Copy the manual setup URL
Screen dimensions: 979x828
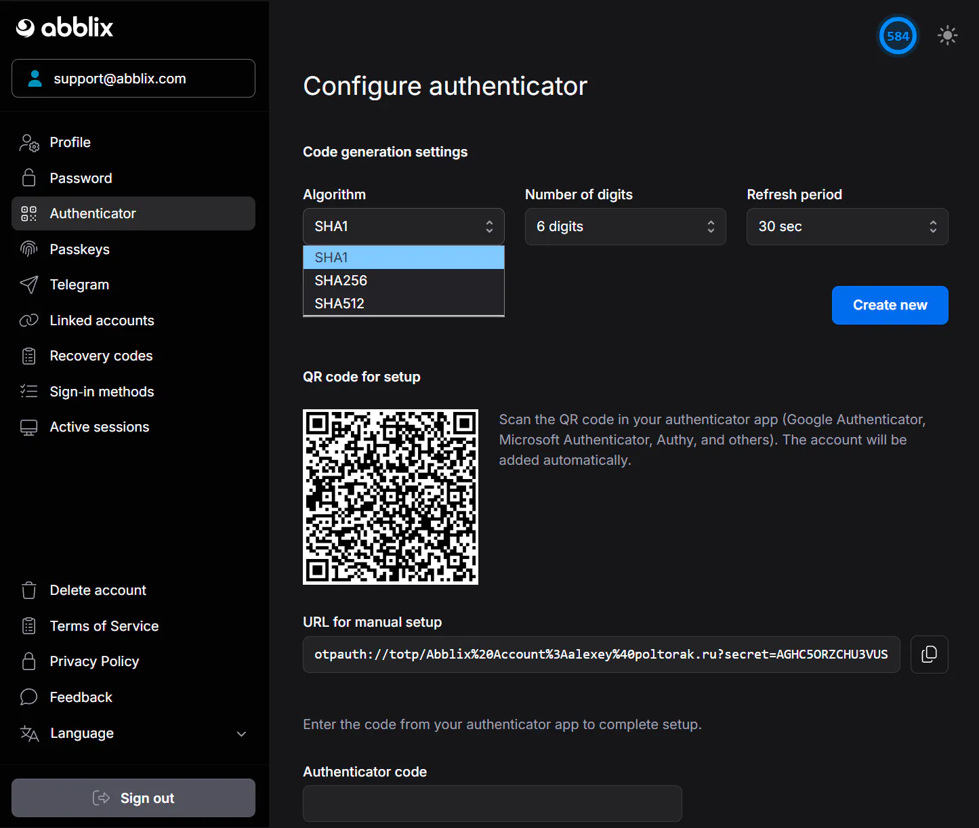point(930,655)
